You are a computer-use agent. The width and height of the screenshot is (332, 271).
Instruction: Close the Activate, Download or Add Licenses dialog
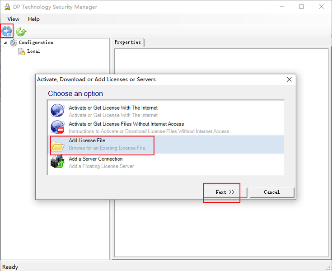point(289,79)
